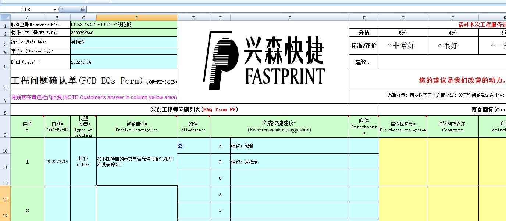Click the 2D00FGH6A0 production number cell
Screen dimensions: 506x221
click(x=124, y=33)
